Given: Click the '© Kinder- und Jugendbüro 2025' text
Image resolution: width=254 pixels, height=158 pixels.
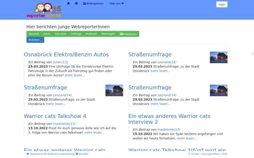Looking at the screenshot, I should pos(208,154).
